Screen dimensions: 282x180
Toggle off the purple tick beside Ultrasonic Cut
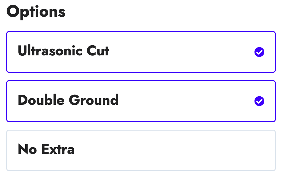pyautogui.click(x=259, y=52)
